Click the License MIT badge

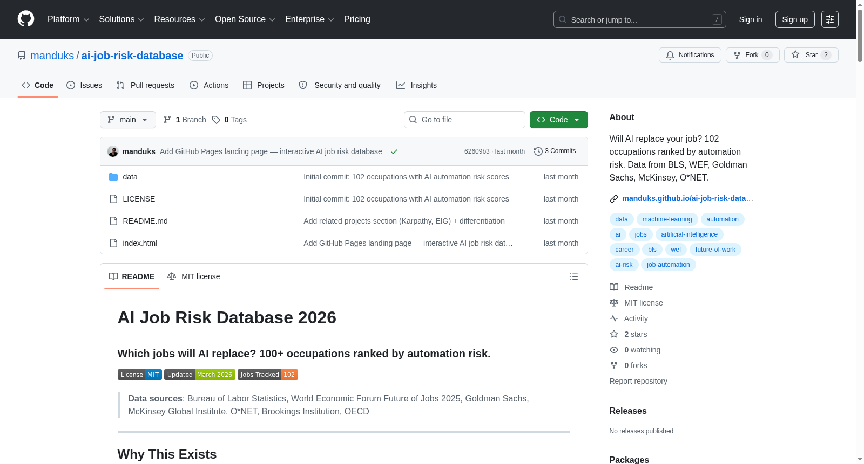[140, 375]
